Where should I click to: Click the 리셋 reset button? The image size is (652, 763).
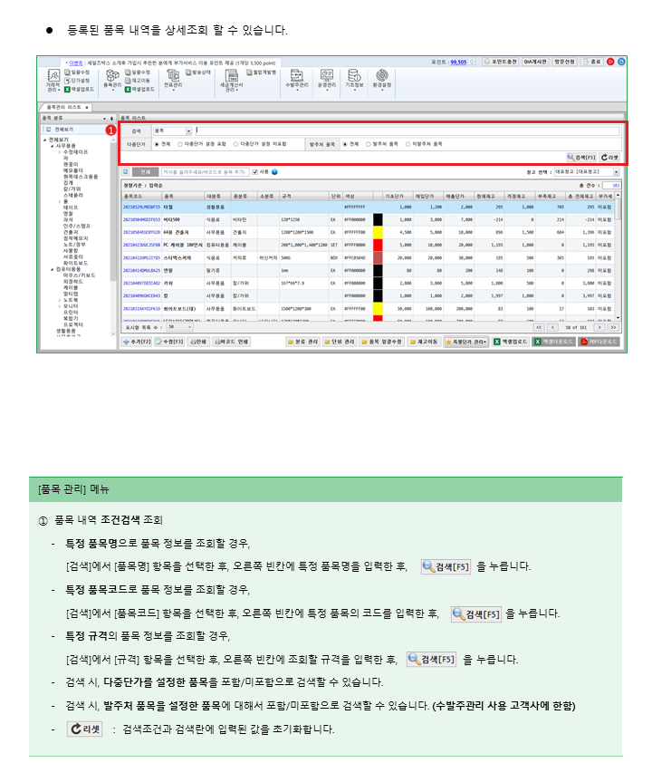609,157
